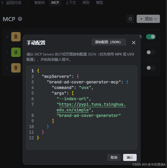Click the "mcpServers" key text
Viewport: 167px width, 168px height.
pos(57,76)
